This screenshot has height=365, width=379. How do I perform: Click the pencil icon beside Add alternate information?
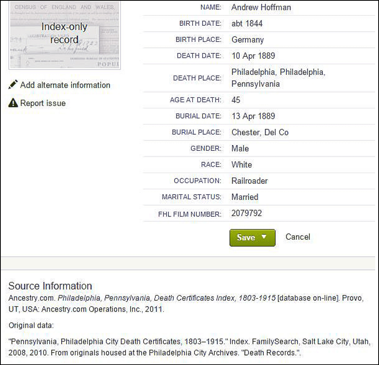pos(13,85)
